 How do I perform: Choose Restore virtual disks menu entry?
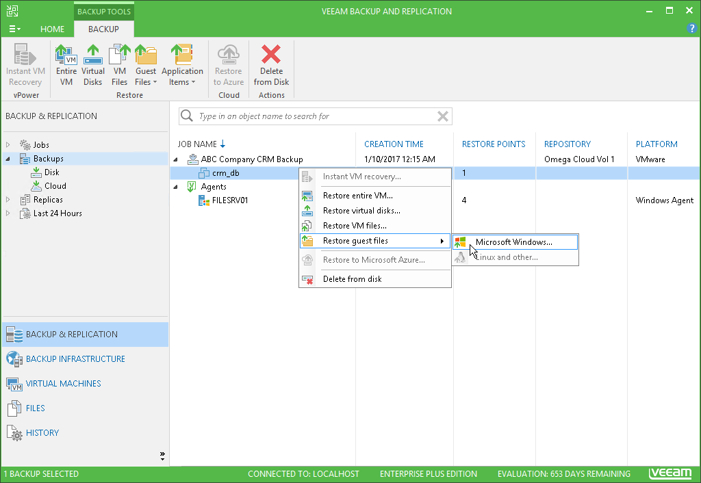tap(374, 211)
